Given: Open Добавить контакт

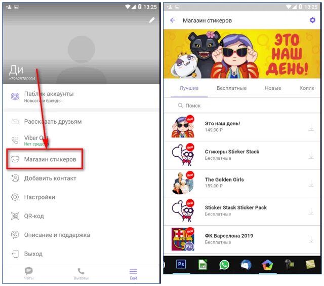Looking at the screenshot, I should pyautogui.click(x=50, y=178).
